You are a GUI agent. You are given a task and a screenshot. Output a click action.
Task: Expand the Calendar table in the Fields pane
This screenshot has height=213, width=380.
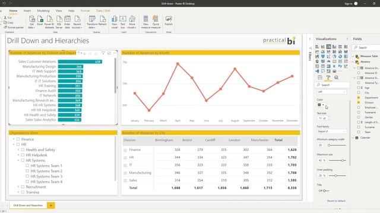click(x=353, y=138)
